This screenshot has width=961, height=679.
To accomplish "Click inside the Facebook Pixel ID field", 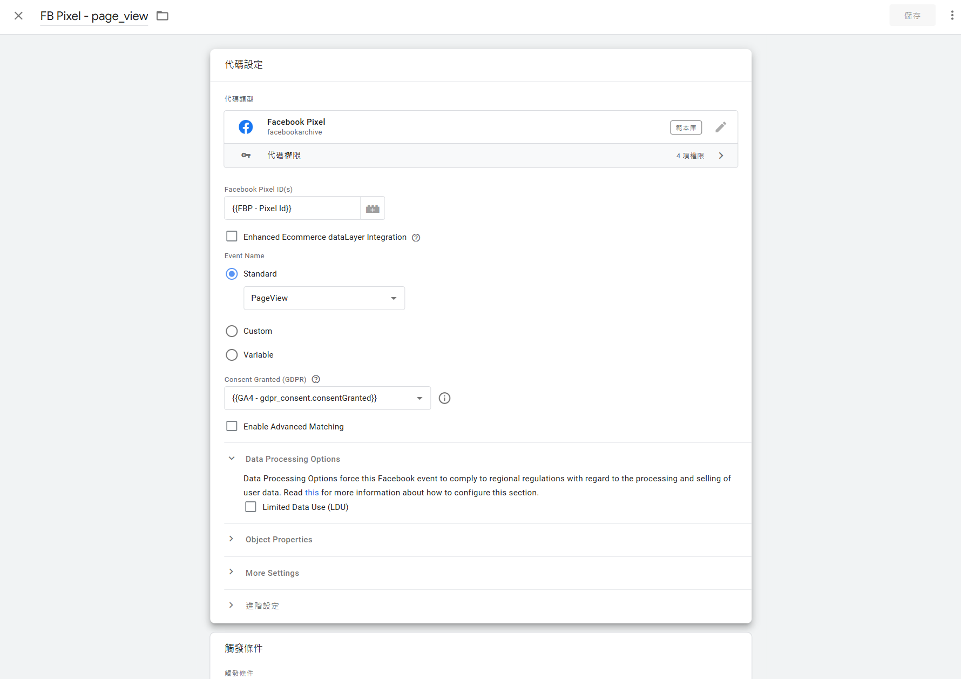I will coord(292,208).
